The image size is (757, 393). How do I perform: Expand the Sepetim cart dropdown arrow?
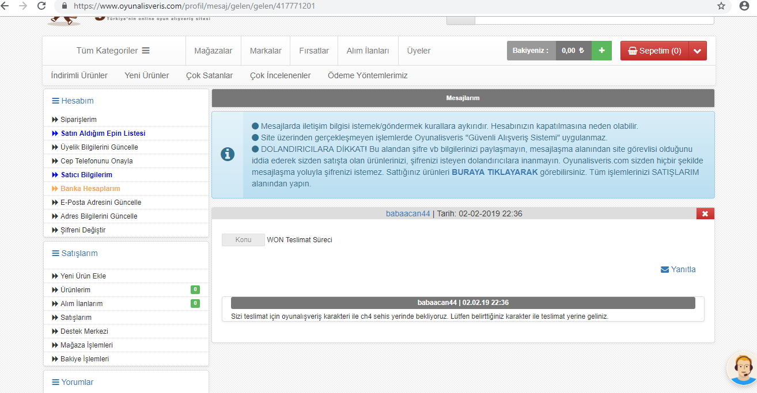point(697,51)
